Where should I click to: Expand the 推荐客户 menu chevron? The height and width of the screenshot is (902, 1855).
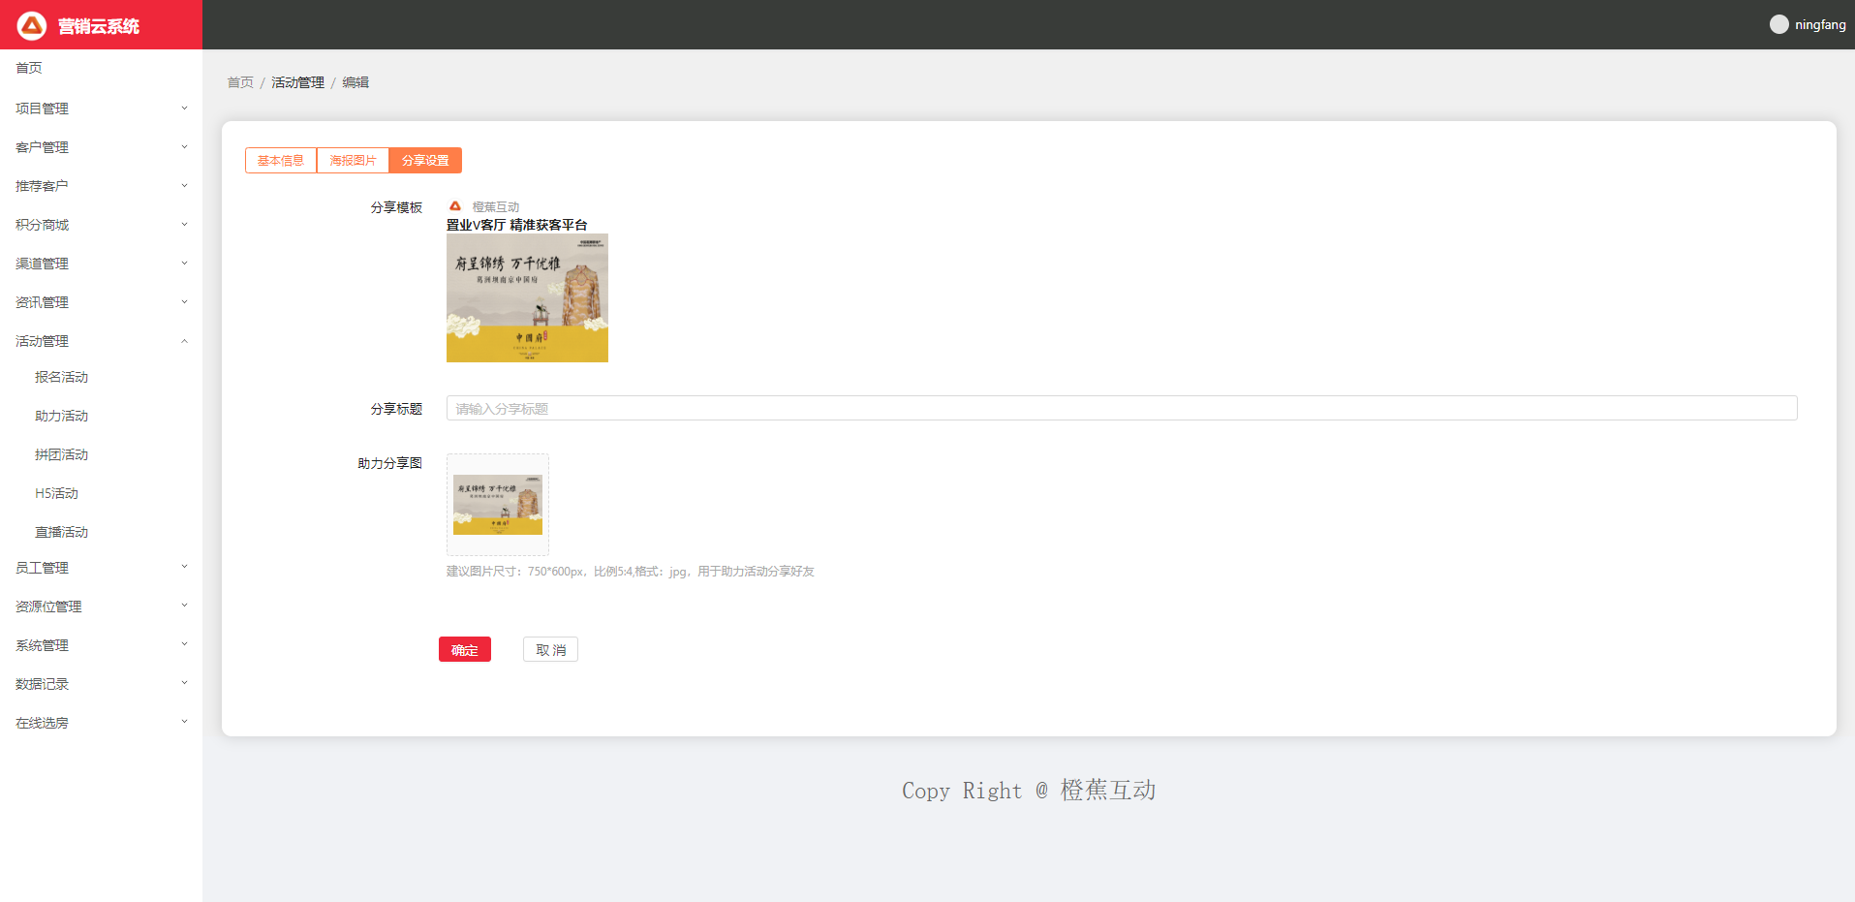[x=184, y=186]
